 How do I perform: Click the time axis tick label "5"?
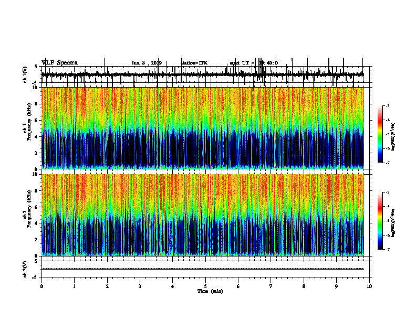pos(205,286)
